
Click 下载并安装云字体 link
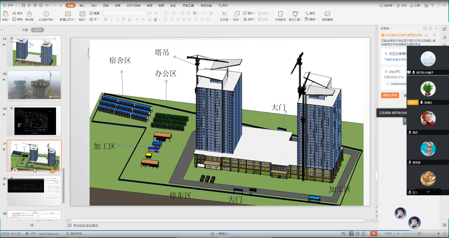[x=395, y=60]
